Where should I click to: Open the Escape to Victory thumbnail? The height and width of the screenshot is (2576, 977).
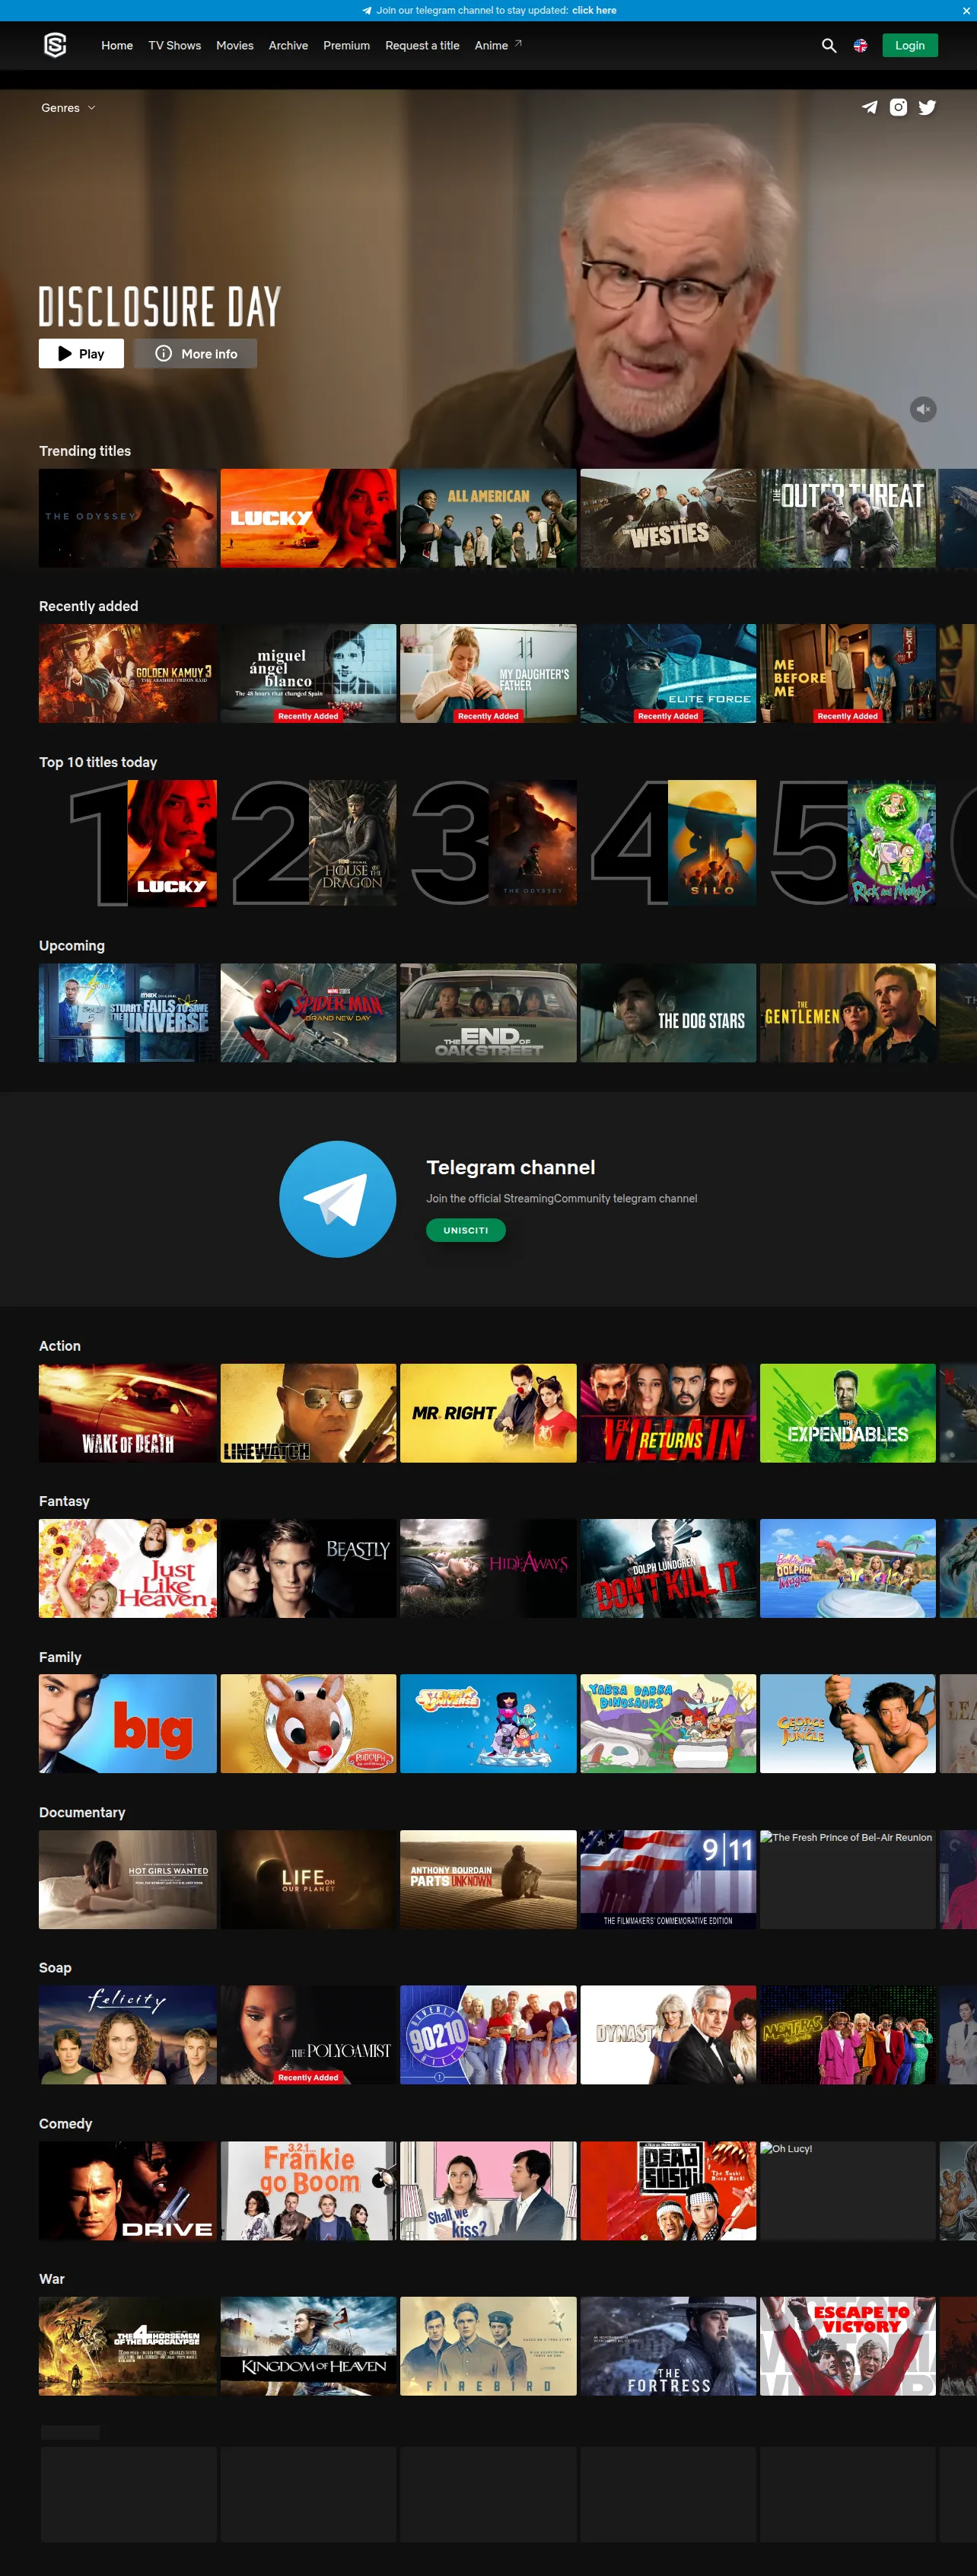[x=848, y=2346]
